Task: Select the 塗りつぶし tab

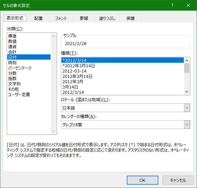Action: 107,19
